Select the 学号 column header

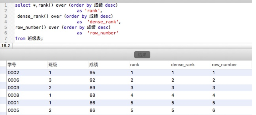(x=27, y=65)
